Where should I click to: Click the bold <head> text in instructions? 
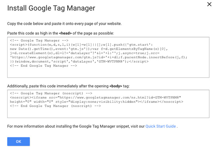65,33
